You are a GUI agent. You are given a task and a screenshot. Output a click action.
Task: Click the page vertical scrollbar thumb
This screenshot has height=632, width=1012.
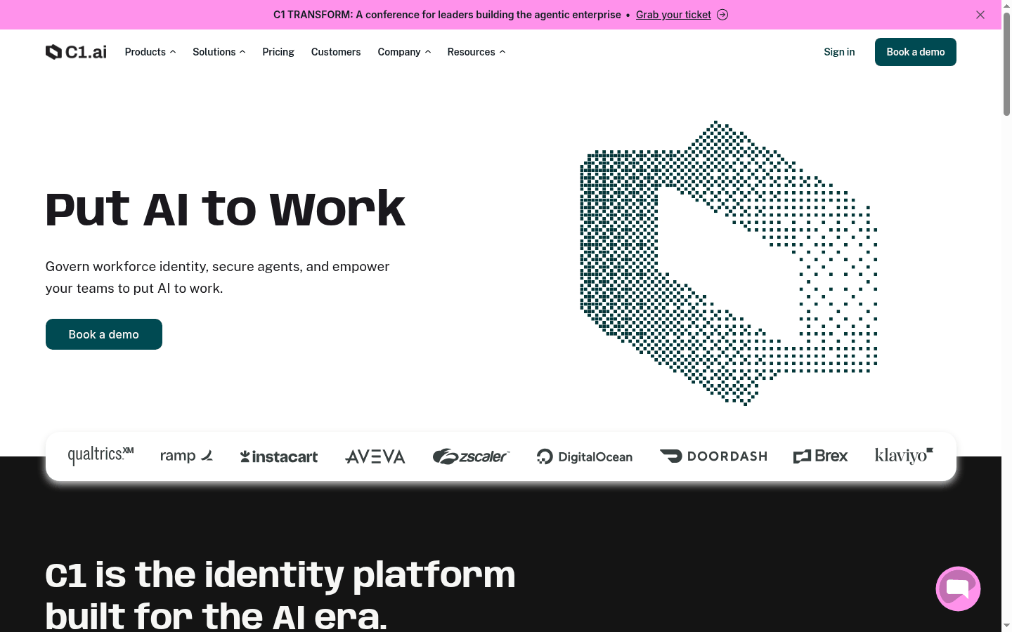(1006, 63)
